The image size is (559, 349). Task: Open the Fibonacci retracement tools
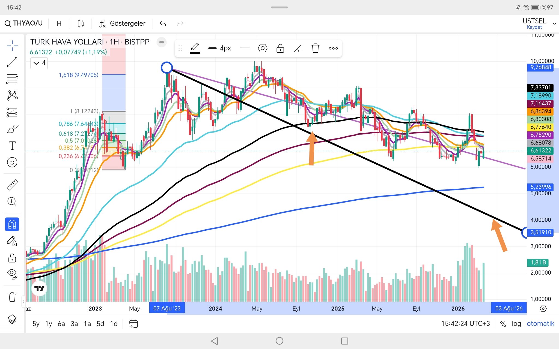coord(12,79)
